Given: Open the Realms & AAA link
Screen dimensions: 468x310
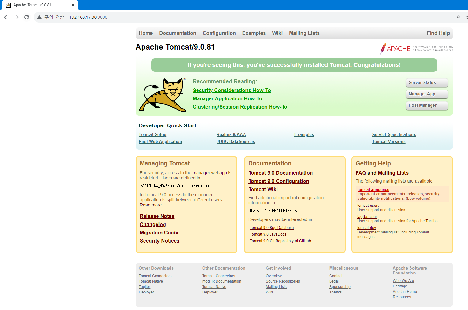Looking at the screenshot, I should coord(231,135).
